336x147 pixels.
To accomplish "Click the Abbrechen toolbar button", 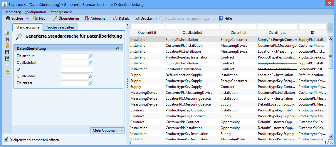I will click(96, 19).
